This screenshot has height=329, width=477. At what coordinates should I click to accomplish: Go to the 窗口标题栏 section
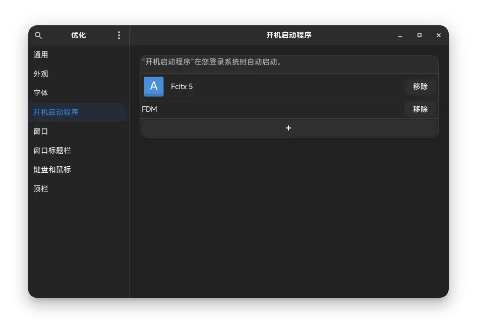click(x=52, y=151)
